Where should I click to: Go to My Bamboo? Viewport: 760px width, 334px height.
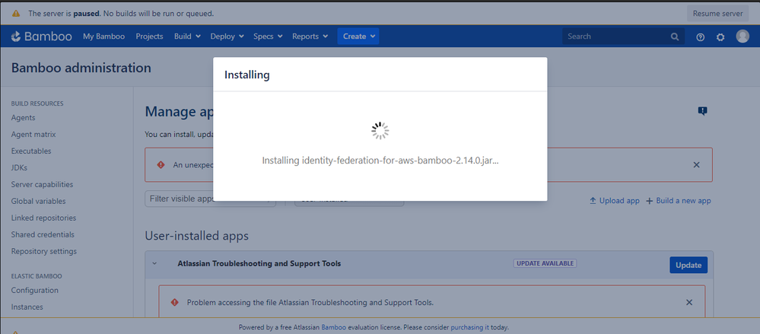pos(103,37)
